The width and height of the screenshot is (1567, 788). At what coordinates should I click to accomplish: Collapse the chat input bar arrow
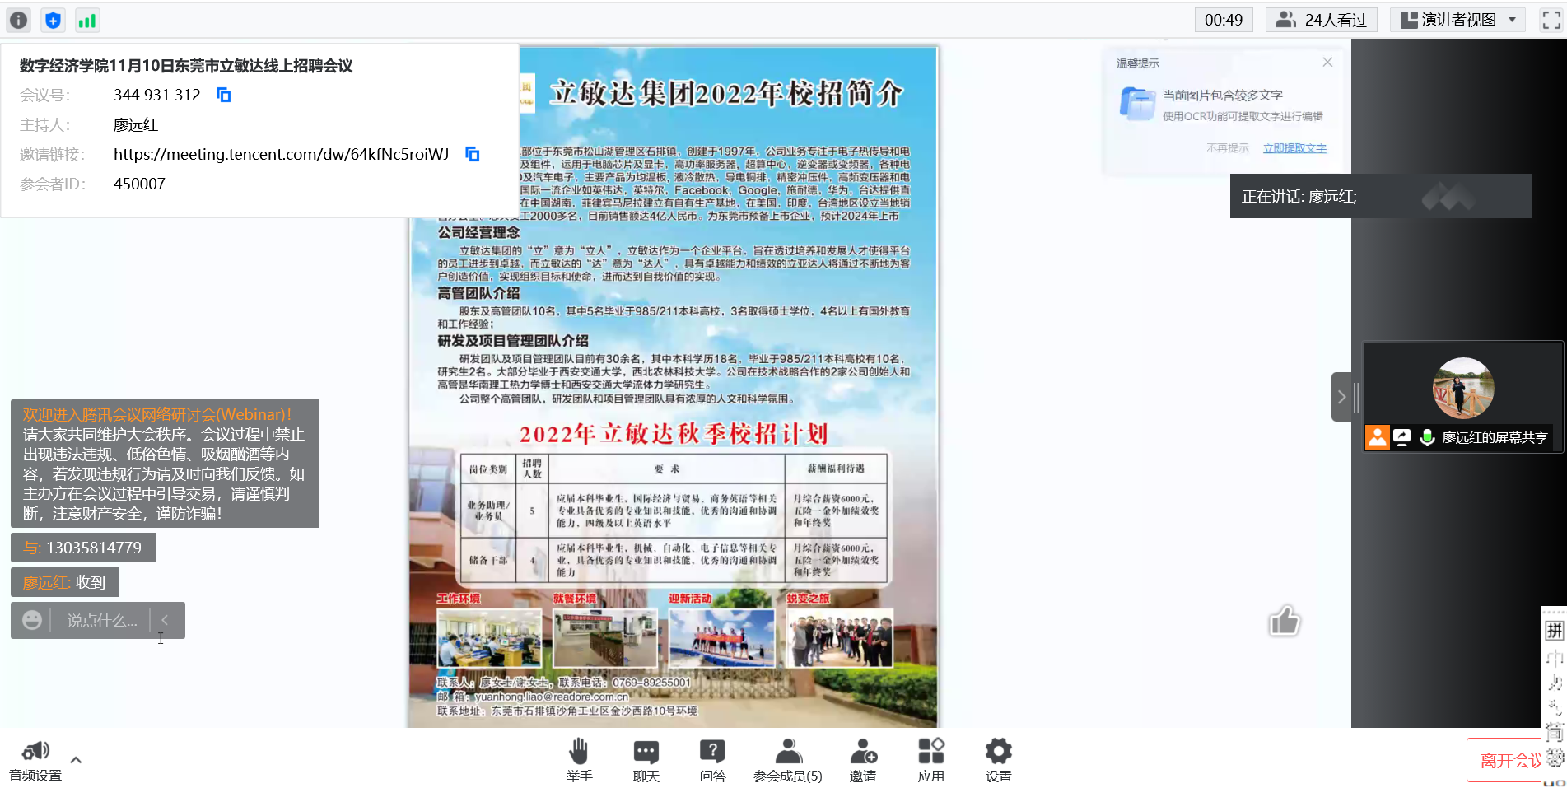tap(165, 620)
